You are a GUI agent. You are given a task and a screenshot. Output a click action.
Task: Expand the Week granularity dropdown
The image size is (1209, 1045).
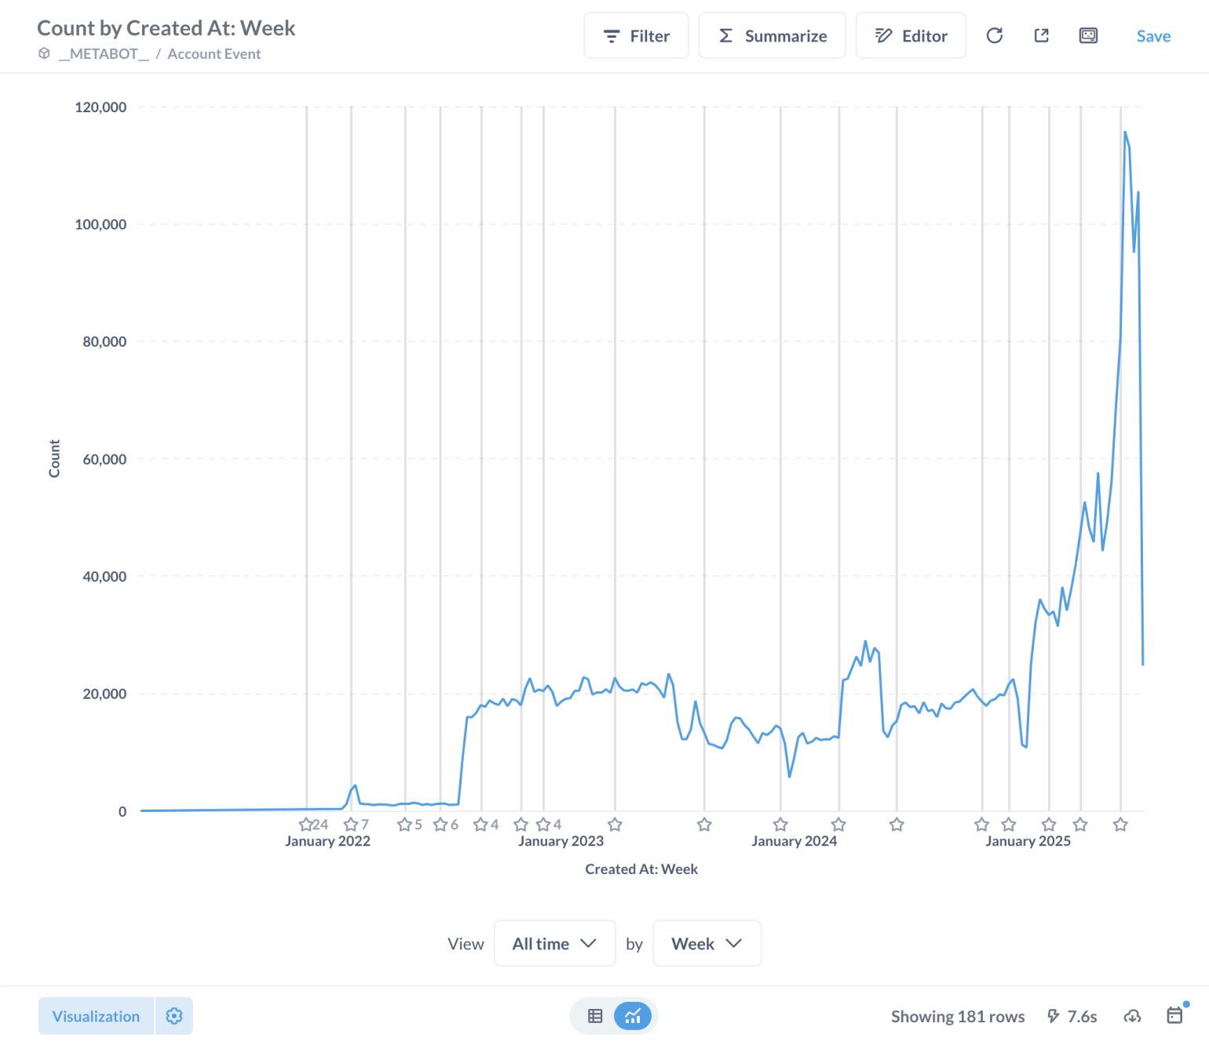pos(707,943)
